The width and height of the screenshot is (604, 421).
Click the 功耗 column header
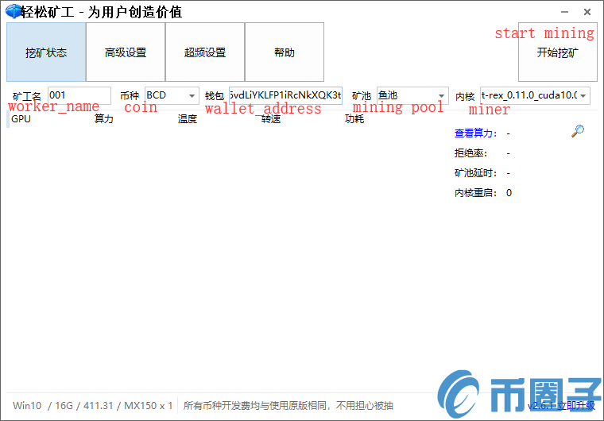pyautogui.click(x=354, y=119)
